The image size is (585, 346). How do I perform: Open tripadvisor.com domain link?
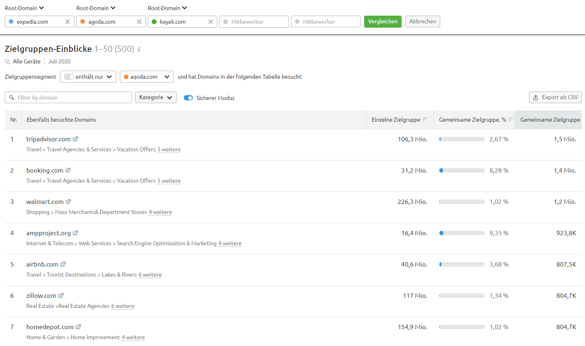(x=48, y=139)
